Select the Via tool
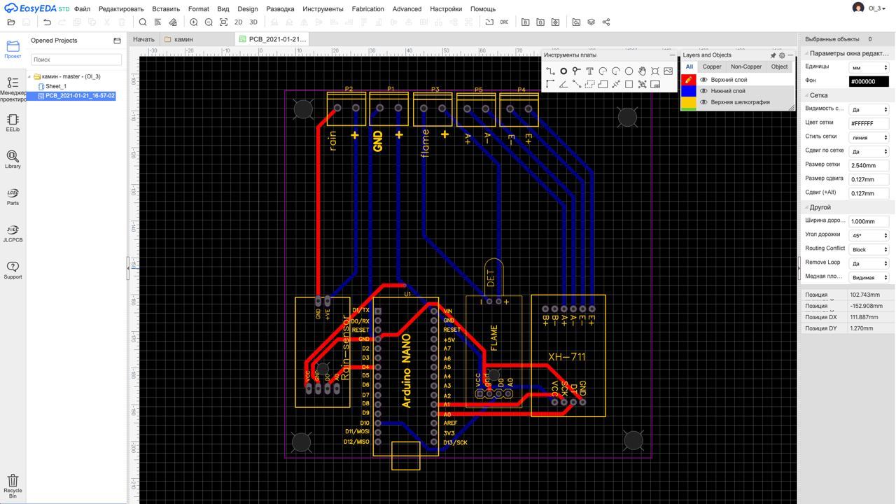This screenshot has width=896, height=504. coord(576,71)
